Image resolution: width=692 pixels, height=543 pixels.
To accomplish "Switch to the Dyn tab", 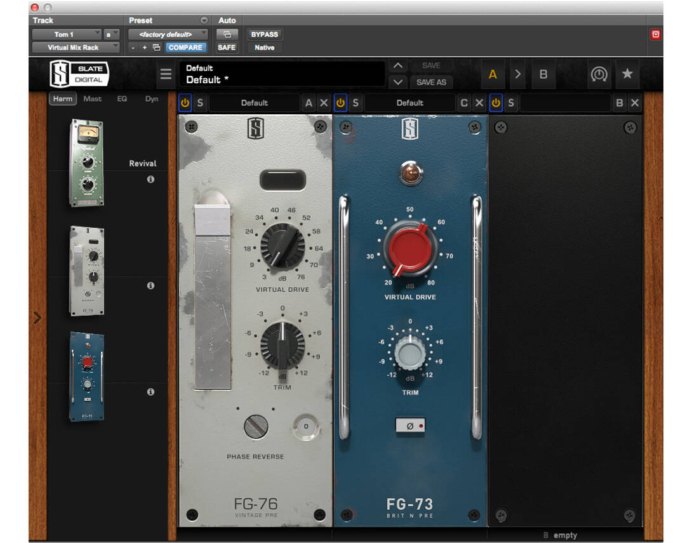I will (x=151, y=99).
